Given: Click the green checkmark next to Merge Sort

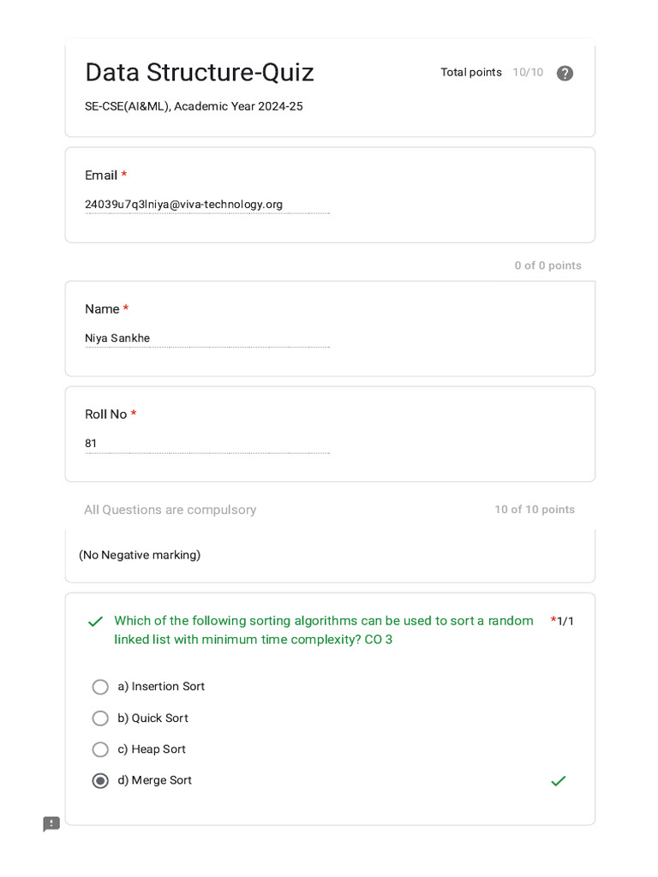Looking at the screenshot, I should click(x=558, y=781).
